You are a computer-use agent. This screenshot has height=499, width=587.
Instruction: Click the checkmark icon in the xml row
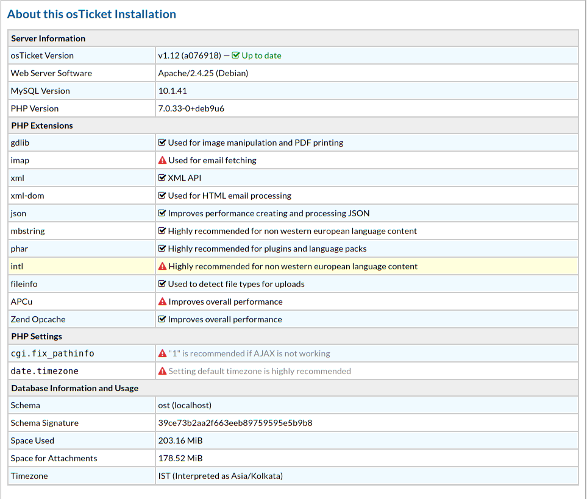162,178
